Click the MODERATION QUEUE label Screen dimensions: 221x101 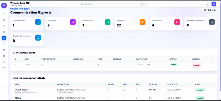20,9
